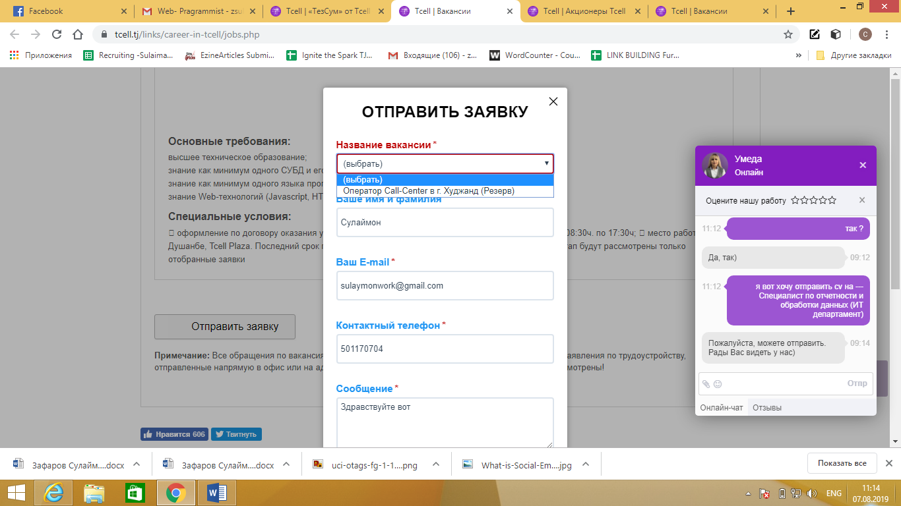Expand options for What-is-Social-Em jpg download

coord(586,464)
